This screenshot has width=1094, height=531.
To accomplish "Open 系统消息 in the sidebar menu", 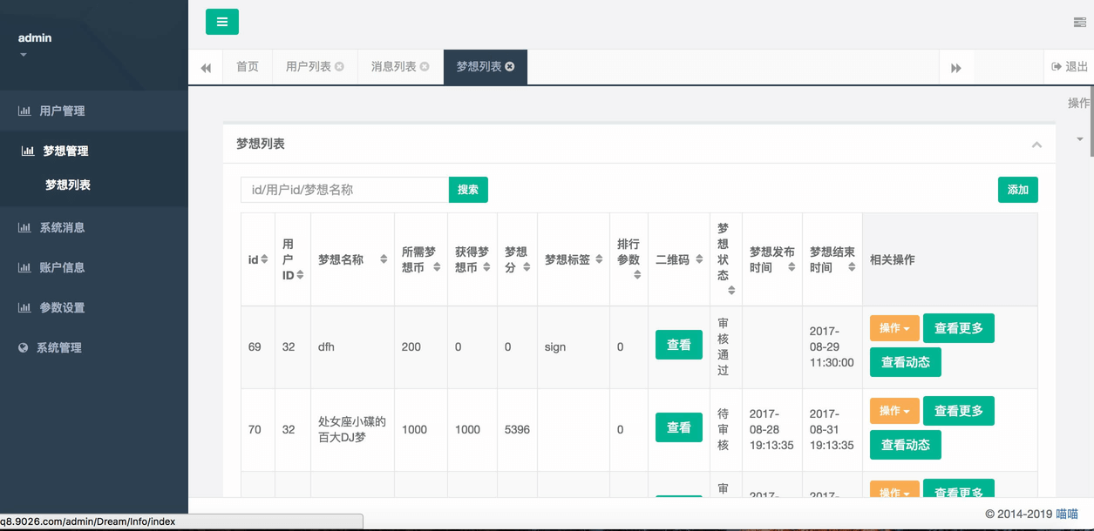I will (x=62, y=228).
